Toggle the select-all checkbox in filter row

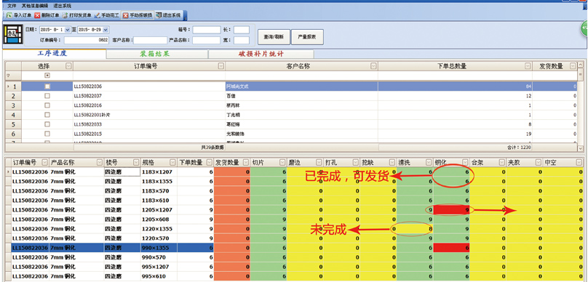tap(47, 76)
